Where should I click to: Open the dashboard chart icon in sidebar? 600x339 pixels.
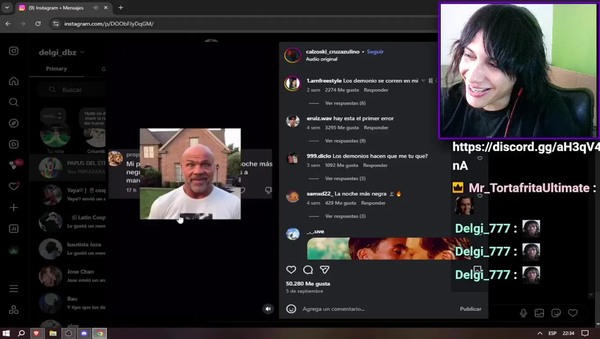14,229
